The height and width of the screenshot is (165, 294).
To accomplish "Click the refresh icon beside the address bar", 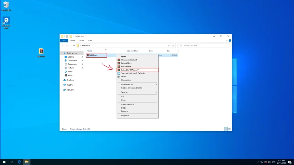I will (x=173, y=45).
